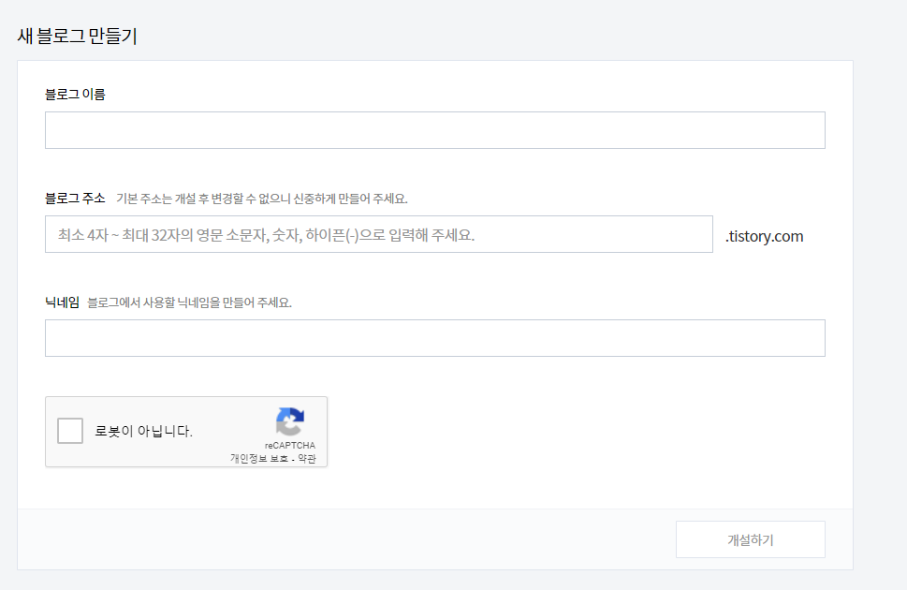Click the 로봇이 아닙니다. label text
Image resolution: width=907 pixels, height=590 pixels.
[x=143, y=432]
